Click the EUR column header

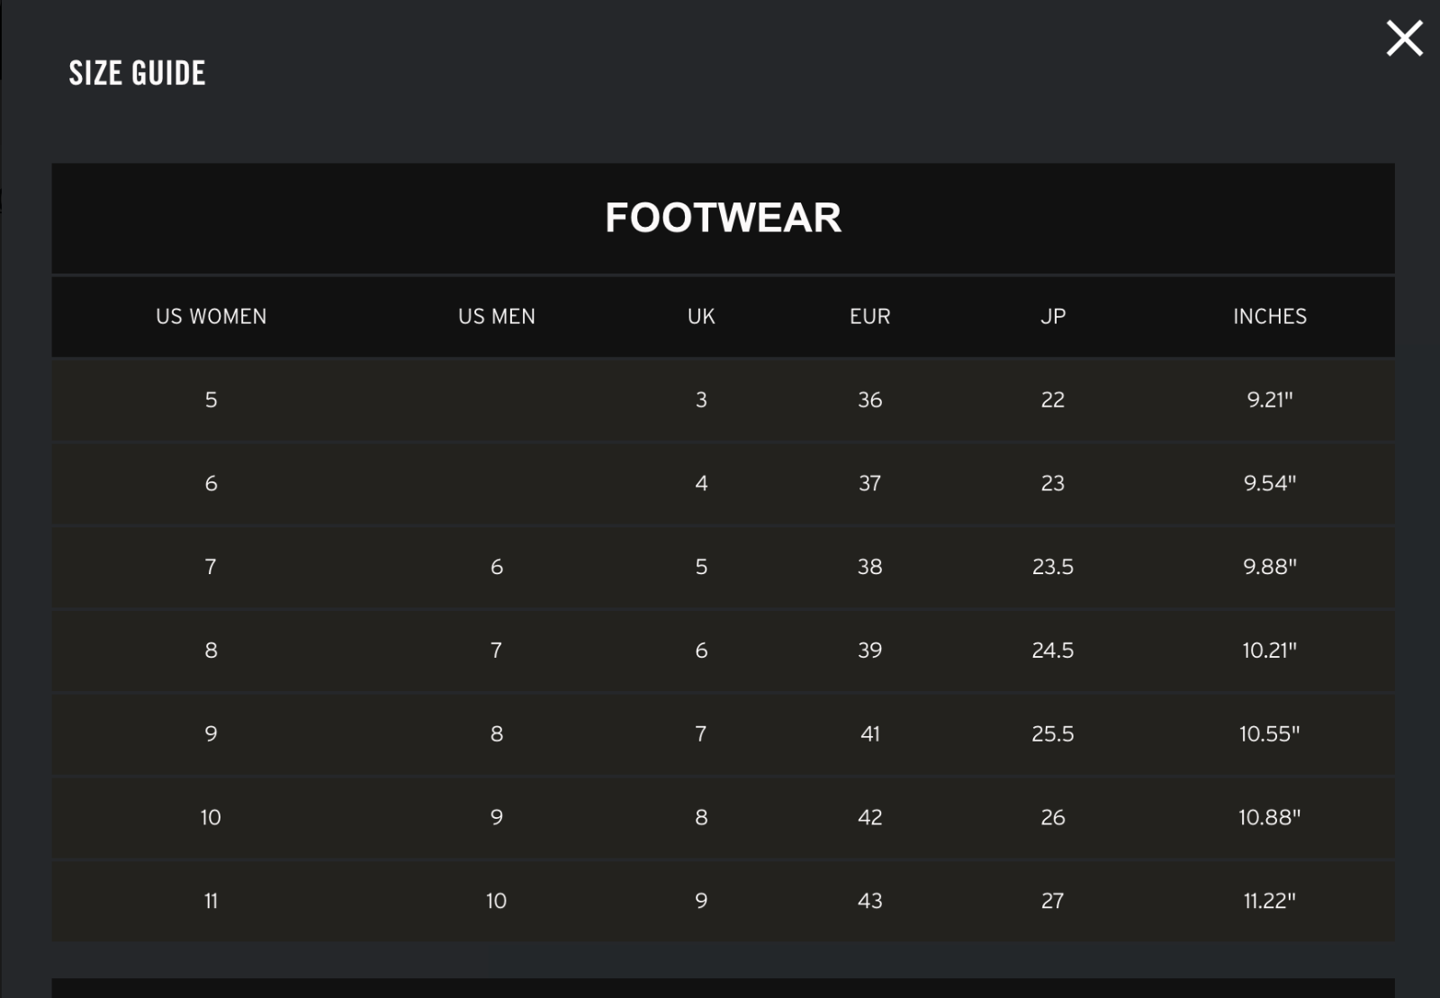click(869, 317)
